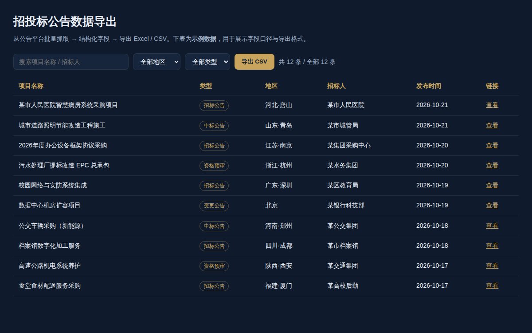This screenshot has height=333, width=532.
Task: Select project name 食堂食材配送服务采购
Action: pyautogui.click(x=50, y=286)
